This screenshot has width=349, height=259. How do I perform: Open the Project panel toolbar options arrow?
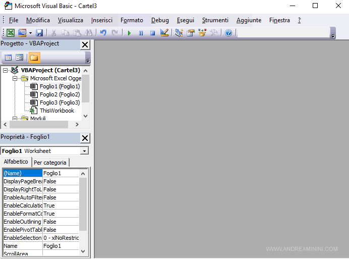point(88,61)
